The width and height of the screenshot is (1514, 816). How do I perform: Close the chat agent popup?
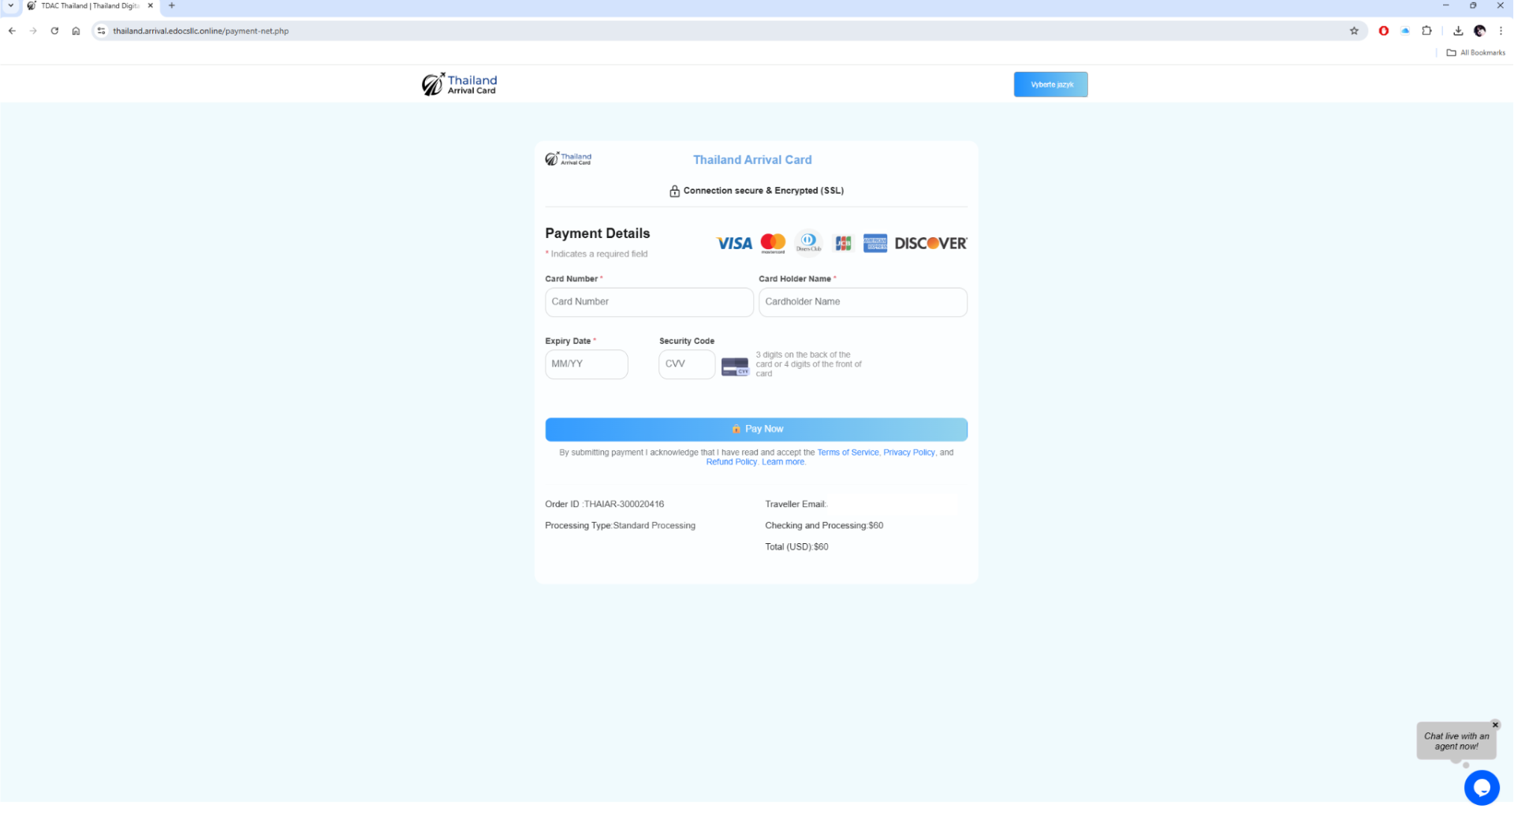coord(1494,725)
